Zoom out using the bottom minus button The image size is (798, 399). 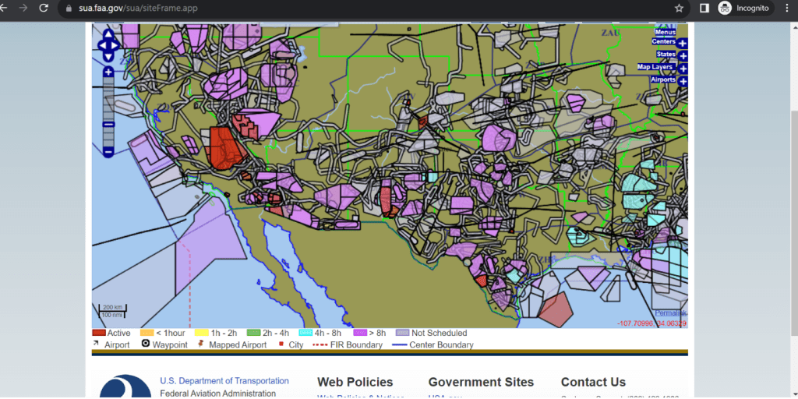coord(108,151)
